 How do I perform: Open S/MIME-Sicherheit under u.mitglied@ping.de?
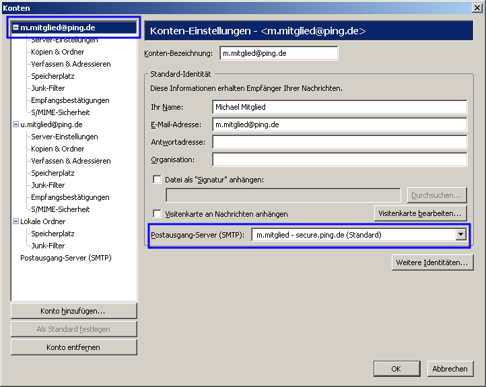pos(60,209)
